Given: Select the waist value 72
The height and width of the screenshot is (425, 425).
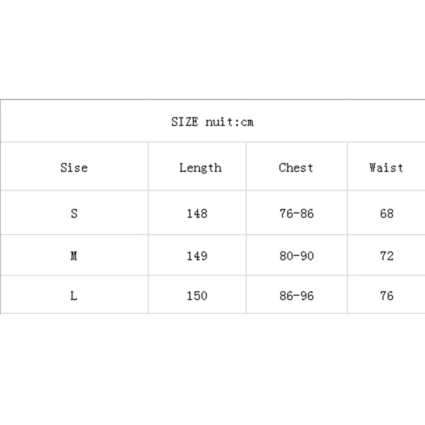Looking at the screenshot, I should point(386,256).
